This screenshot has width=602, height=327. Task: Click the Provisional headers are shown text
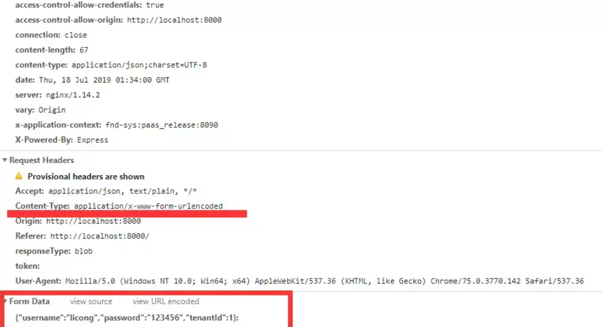(x=86, y=177)
